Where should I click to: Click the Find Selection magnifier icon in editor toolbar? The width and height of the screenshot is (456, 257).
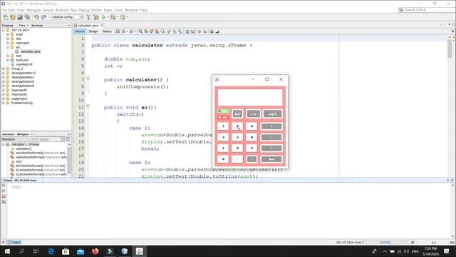pos(140,31)
